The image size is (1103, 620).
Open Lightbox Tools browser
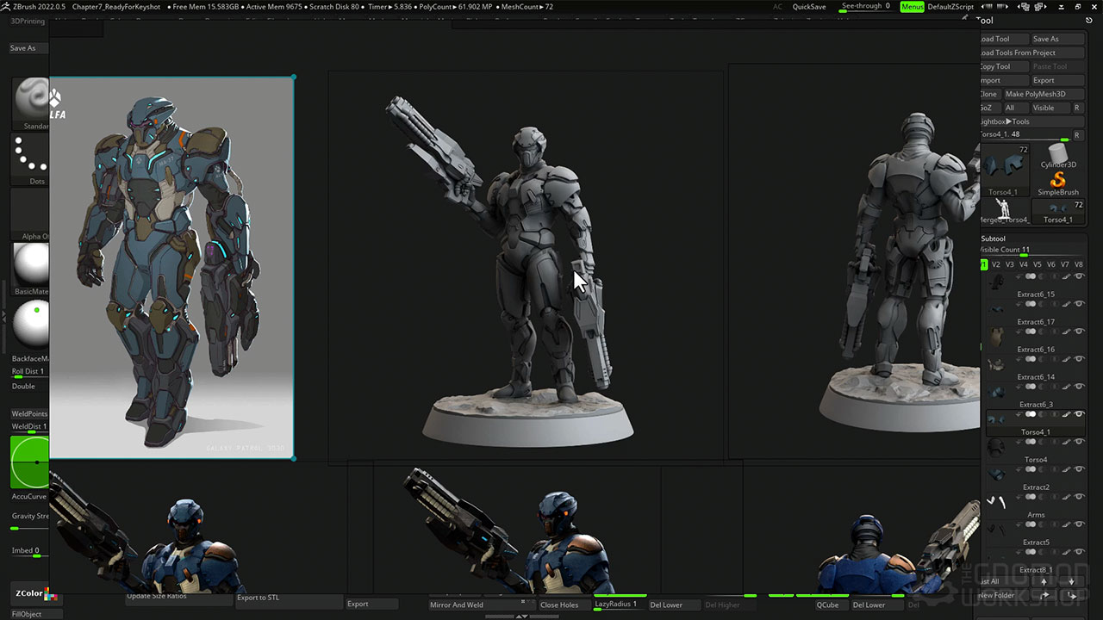tap(1005, 121)
